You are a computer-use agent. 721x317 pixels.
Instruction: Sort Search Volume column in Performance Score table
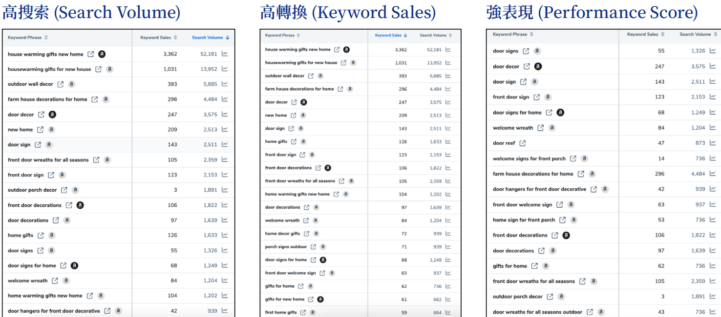coord(698,35)
